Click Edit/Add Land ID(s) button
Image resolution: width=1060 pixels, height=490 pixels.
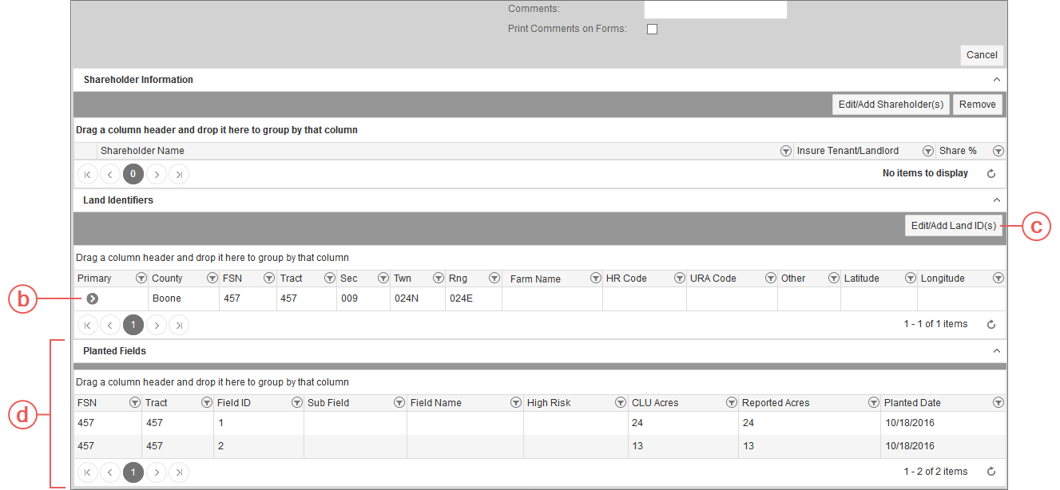(954, 226)
